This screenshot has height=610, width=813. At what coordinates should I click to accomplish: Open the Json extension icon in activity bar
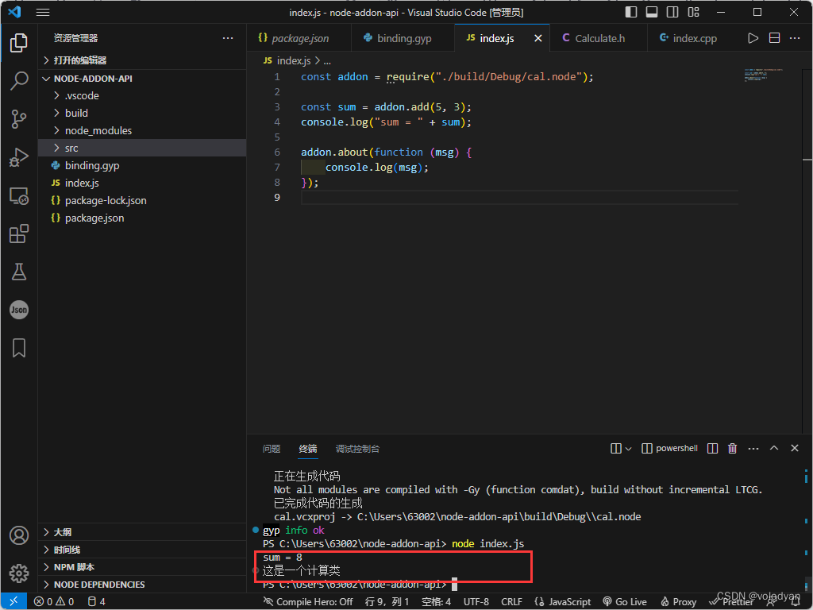pyautogui.click(x=19, y=311)
